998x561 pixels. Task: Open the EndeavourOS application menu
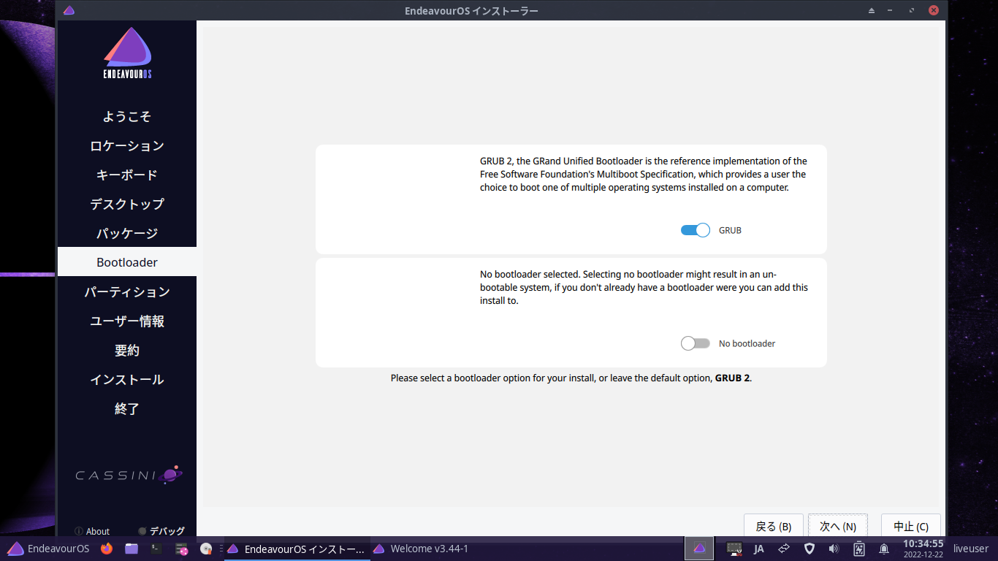[48, 549]
